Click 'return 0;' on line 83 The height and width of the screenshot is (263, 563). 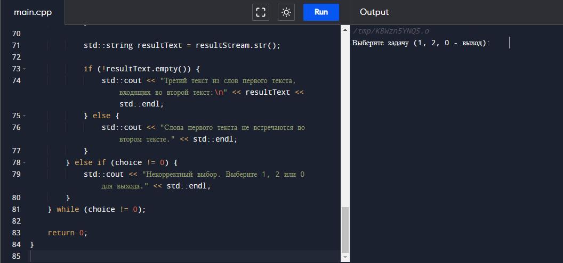[68, 233]
